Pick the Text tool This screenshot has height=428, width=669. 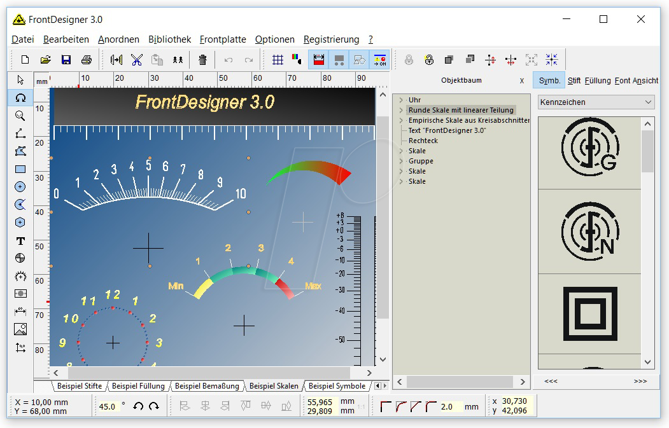click(x=20, y=241)
